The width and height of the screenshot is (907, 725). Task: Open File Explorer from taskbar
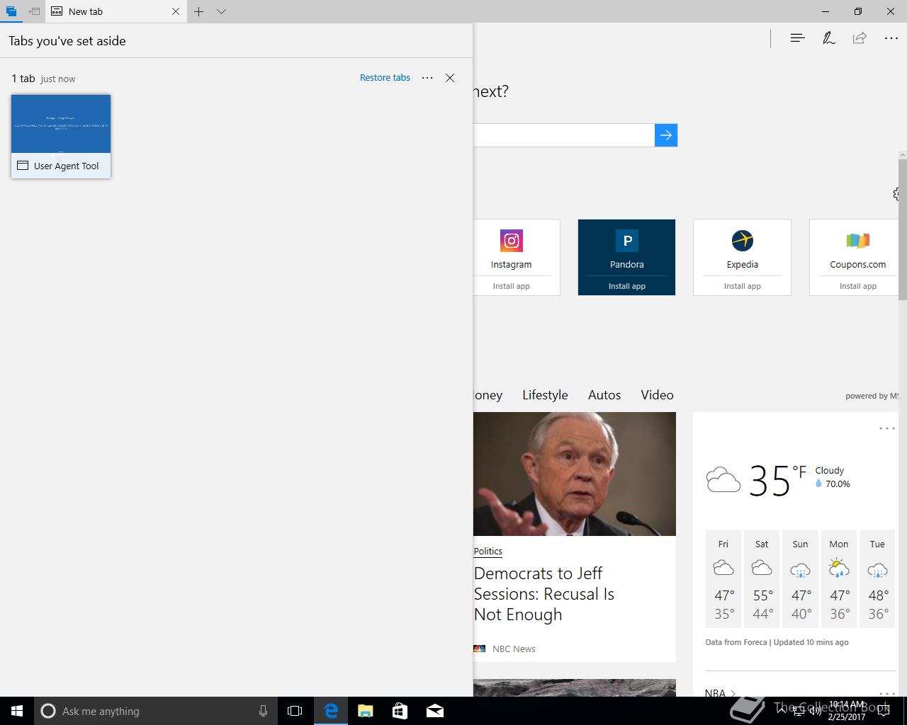pyautogui.click(x=365, y=711)
